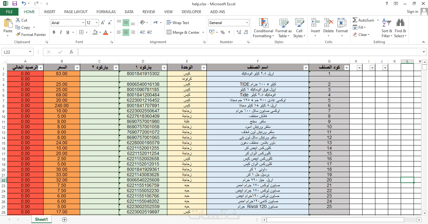Open Format as Table gallery
Image resolution: width=428 pixels, height=224 pixels.
pyautogui.click(x=284, y=28)
